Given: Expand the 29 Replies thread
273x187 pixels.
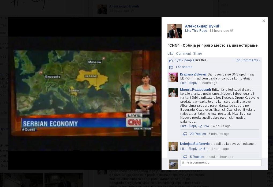Looking at the screenshot, I should 198,134.
